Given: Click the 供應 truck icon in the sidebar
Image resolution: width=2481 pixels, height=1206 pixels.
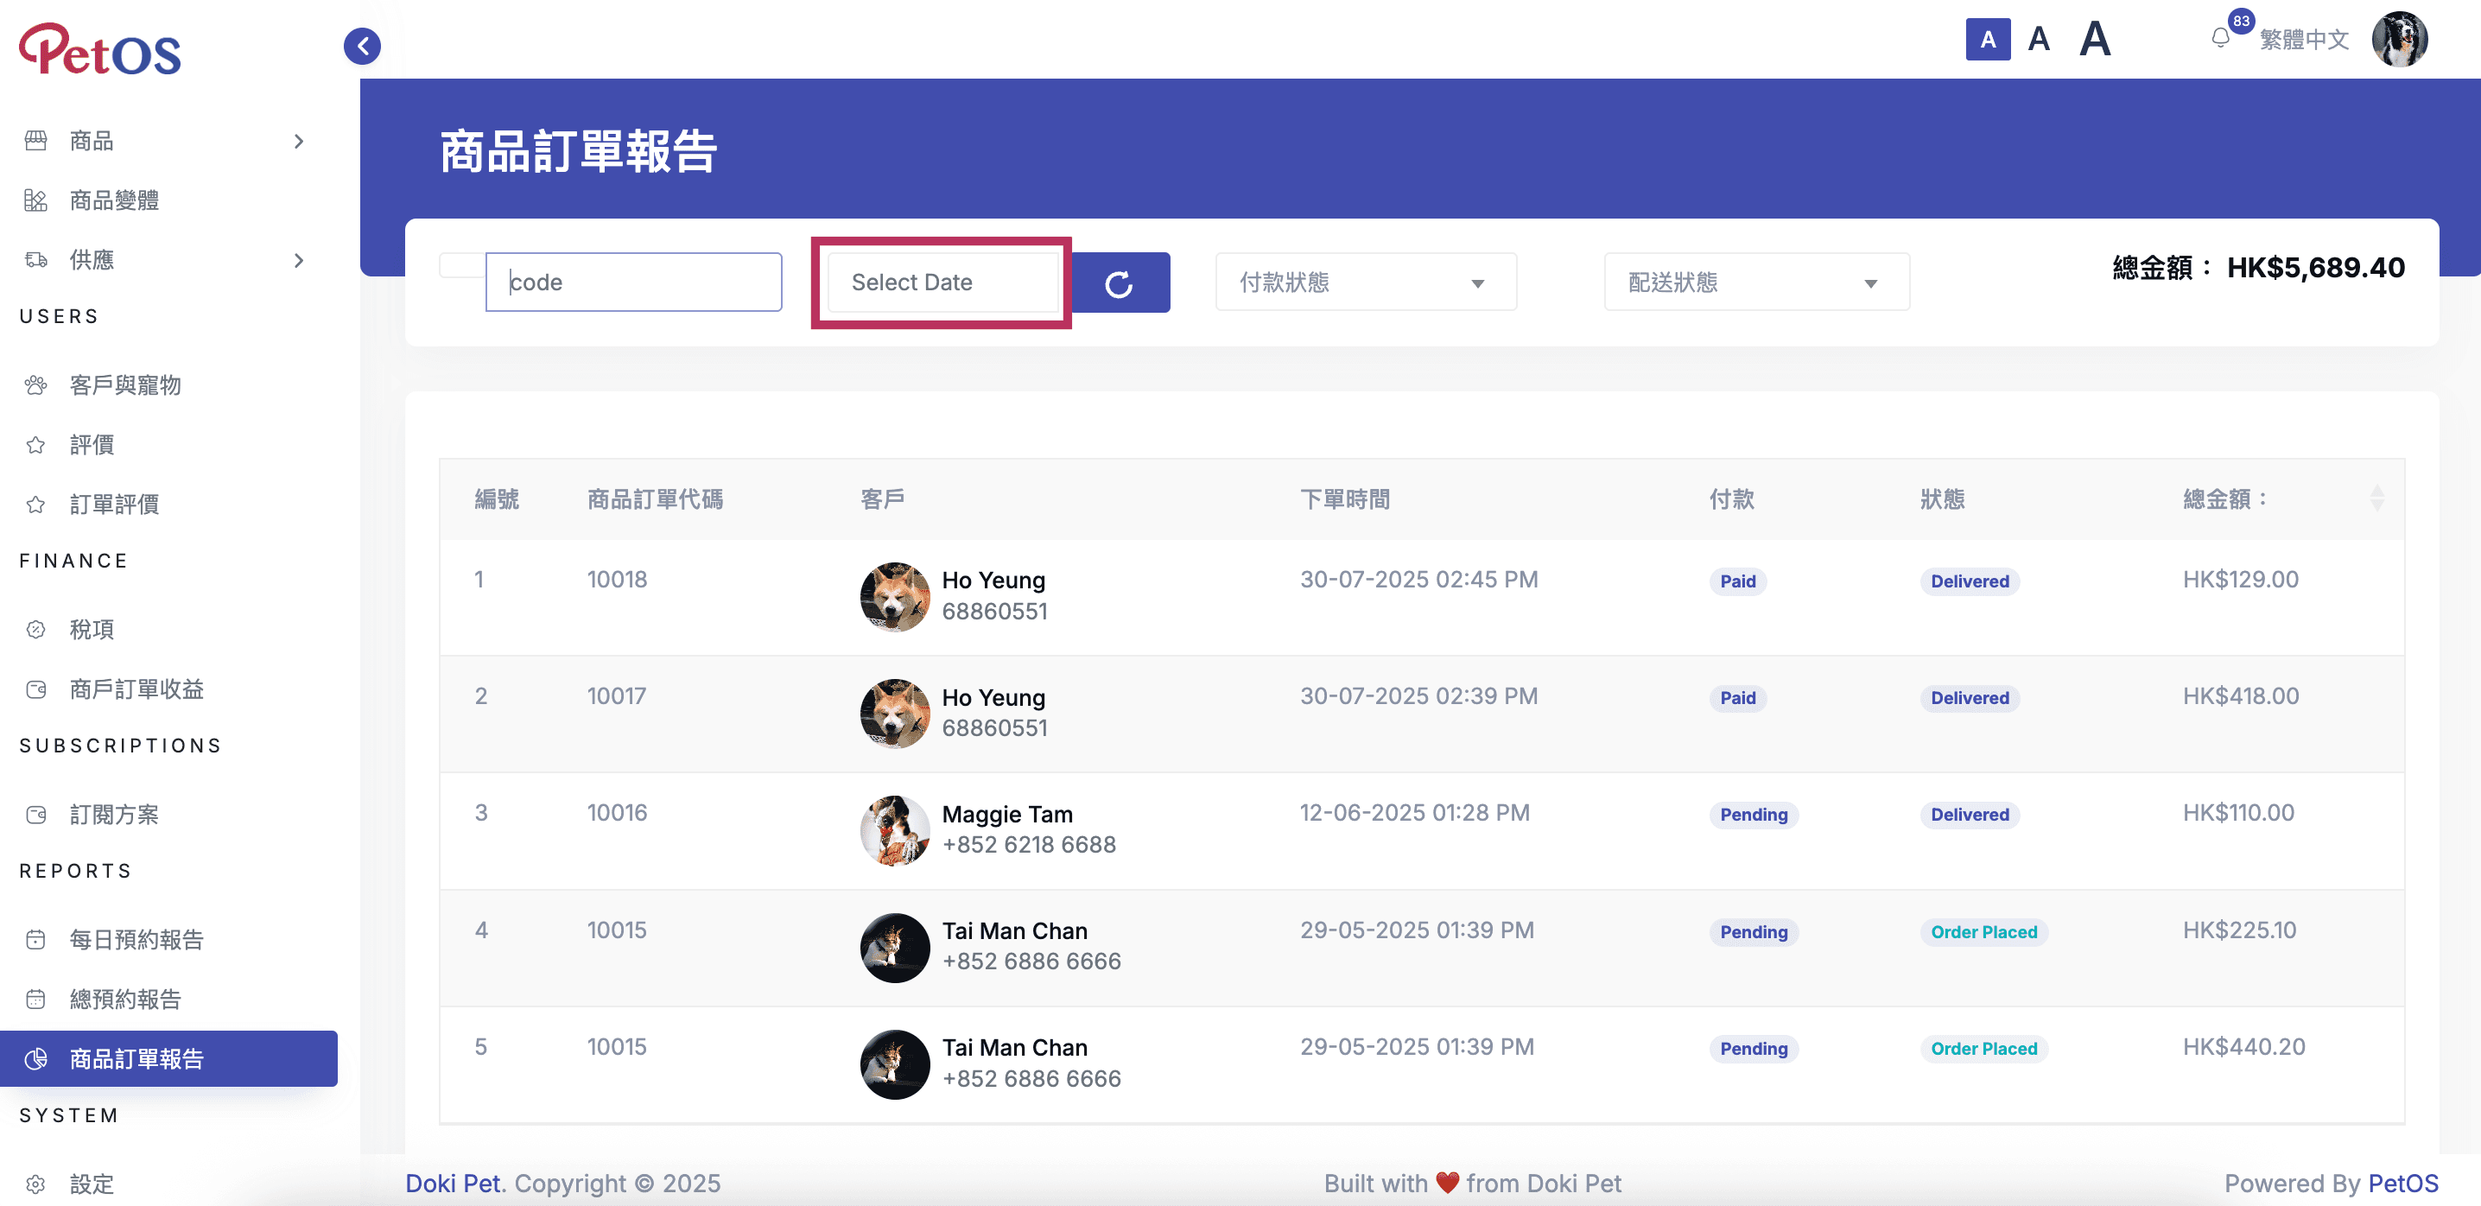Looking at the screenshot, I should pyautogui.click(x=35, y=260).
